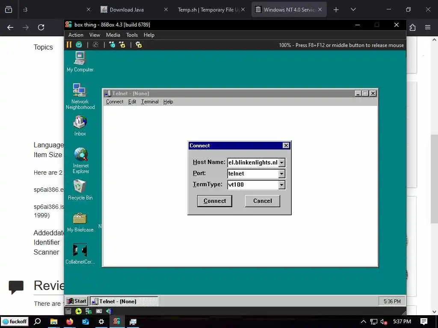Open Windows taskbar search magnifier
The height and width of the screenshot is (328, 438).
tap(38, 322)
